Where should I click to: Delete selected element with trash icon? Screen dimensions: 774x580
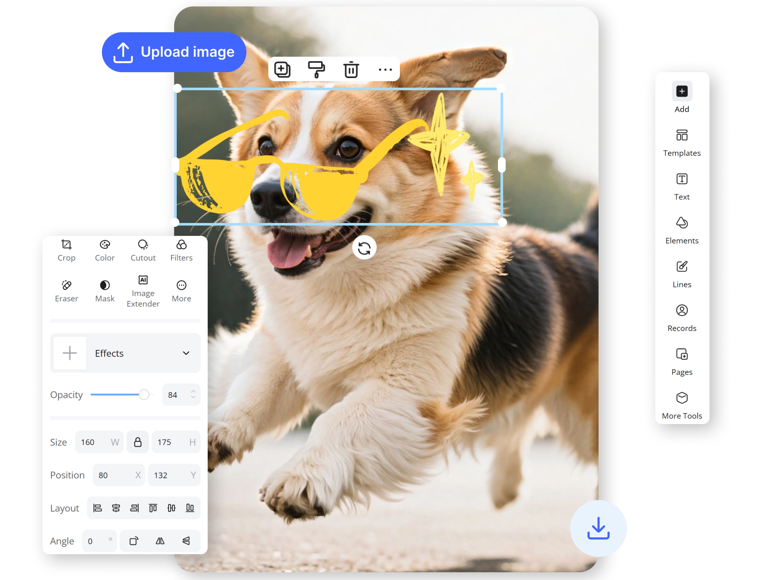pyautogui.click(x=351, y=69)
